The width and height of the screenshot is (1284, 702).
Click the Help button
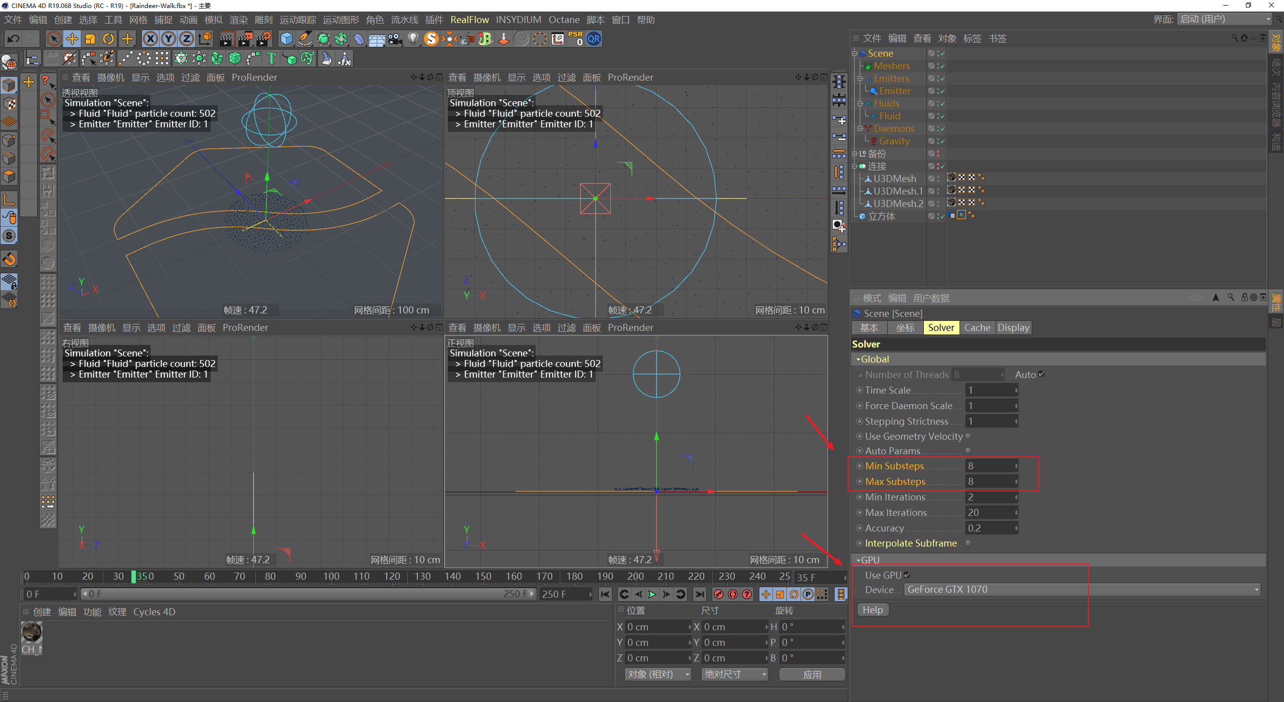[873, 610]
